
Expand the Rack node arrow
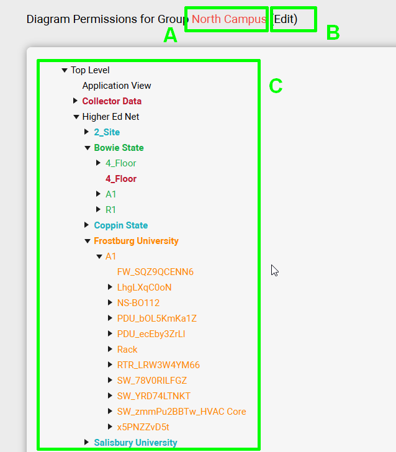pyautogui.click(x=110, y=350)
